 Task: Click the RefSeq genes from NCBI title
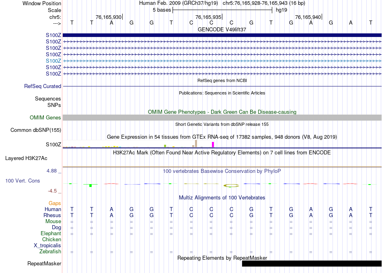(x=222, y=80)
